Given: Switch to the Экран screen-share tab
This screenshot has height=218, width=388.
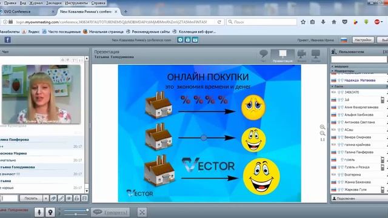Looking at the screenshot, I should [x=316, y=56].
